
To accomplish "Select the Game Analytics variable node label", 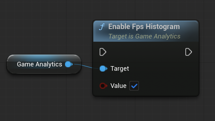I will click(x=40, y=64).
